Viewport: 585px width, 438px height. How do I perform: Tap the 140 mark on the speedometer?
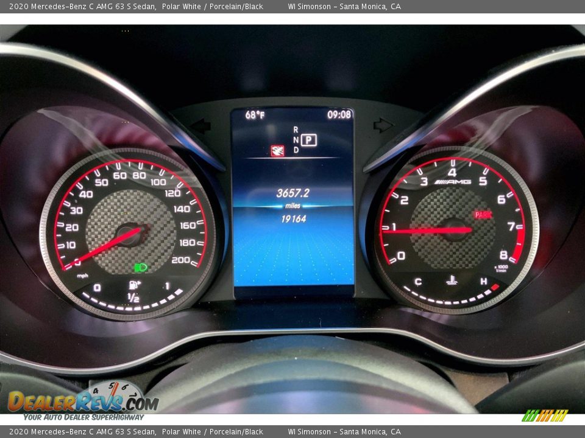(182, 209)
